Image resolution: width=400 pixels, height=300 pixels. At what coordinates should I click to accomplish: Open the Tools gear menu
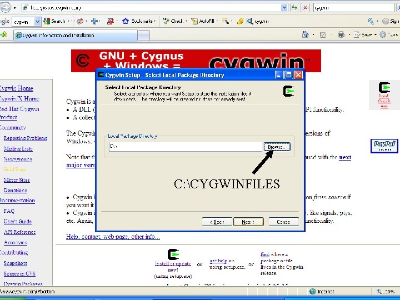coord(388,34)
